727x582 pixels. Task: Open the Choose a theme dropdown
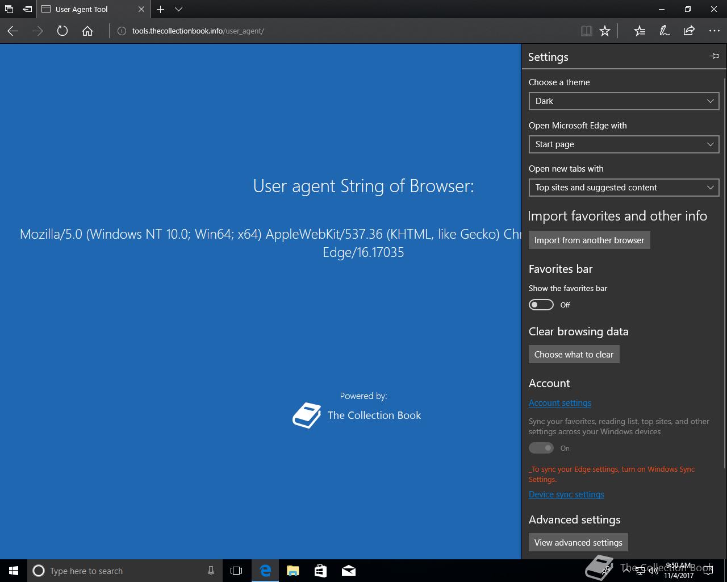624,101
